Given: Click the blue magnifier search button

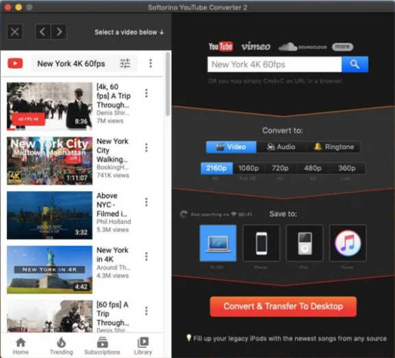Looking at the screenshot, I should (x=355, y=65).
